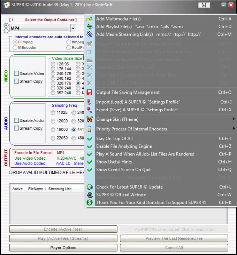Click the globe Check For Latest Update icon
The height and width of the screenshot is (255, 237).
click(x=90, y=187)
